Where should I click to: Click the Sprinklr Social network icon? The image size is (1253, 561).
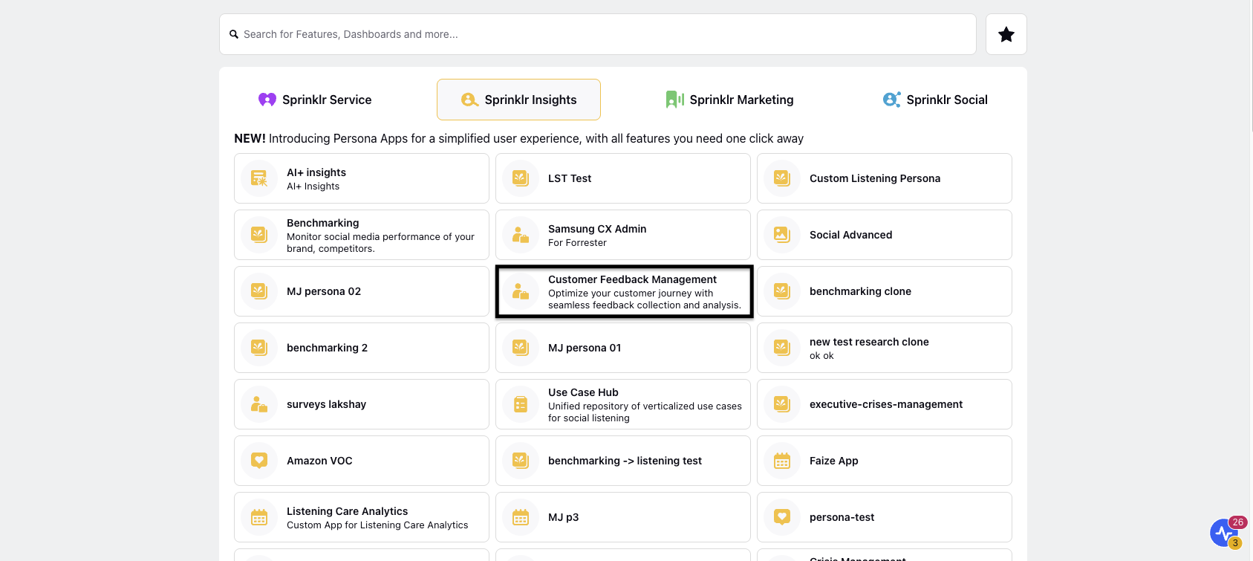tap(891, 100)
